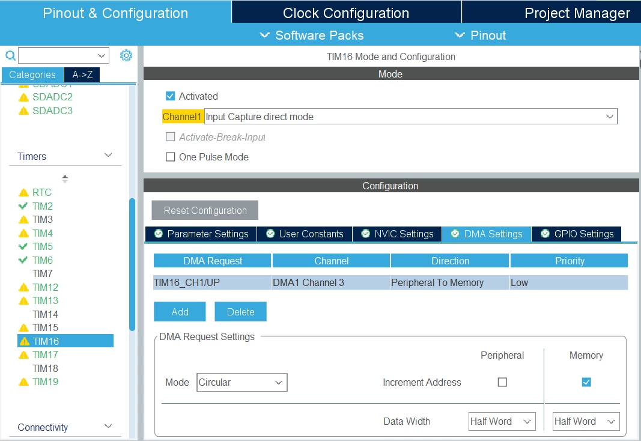The image size is (641, 441).
Task: Open the User Constants tab
Action: tap(305, 234)
